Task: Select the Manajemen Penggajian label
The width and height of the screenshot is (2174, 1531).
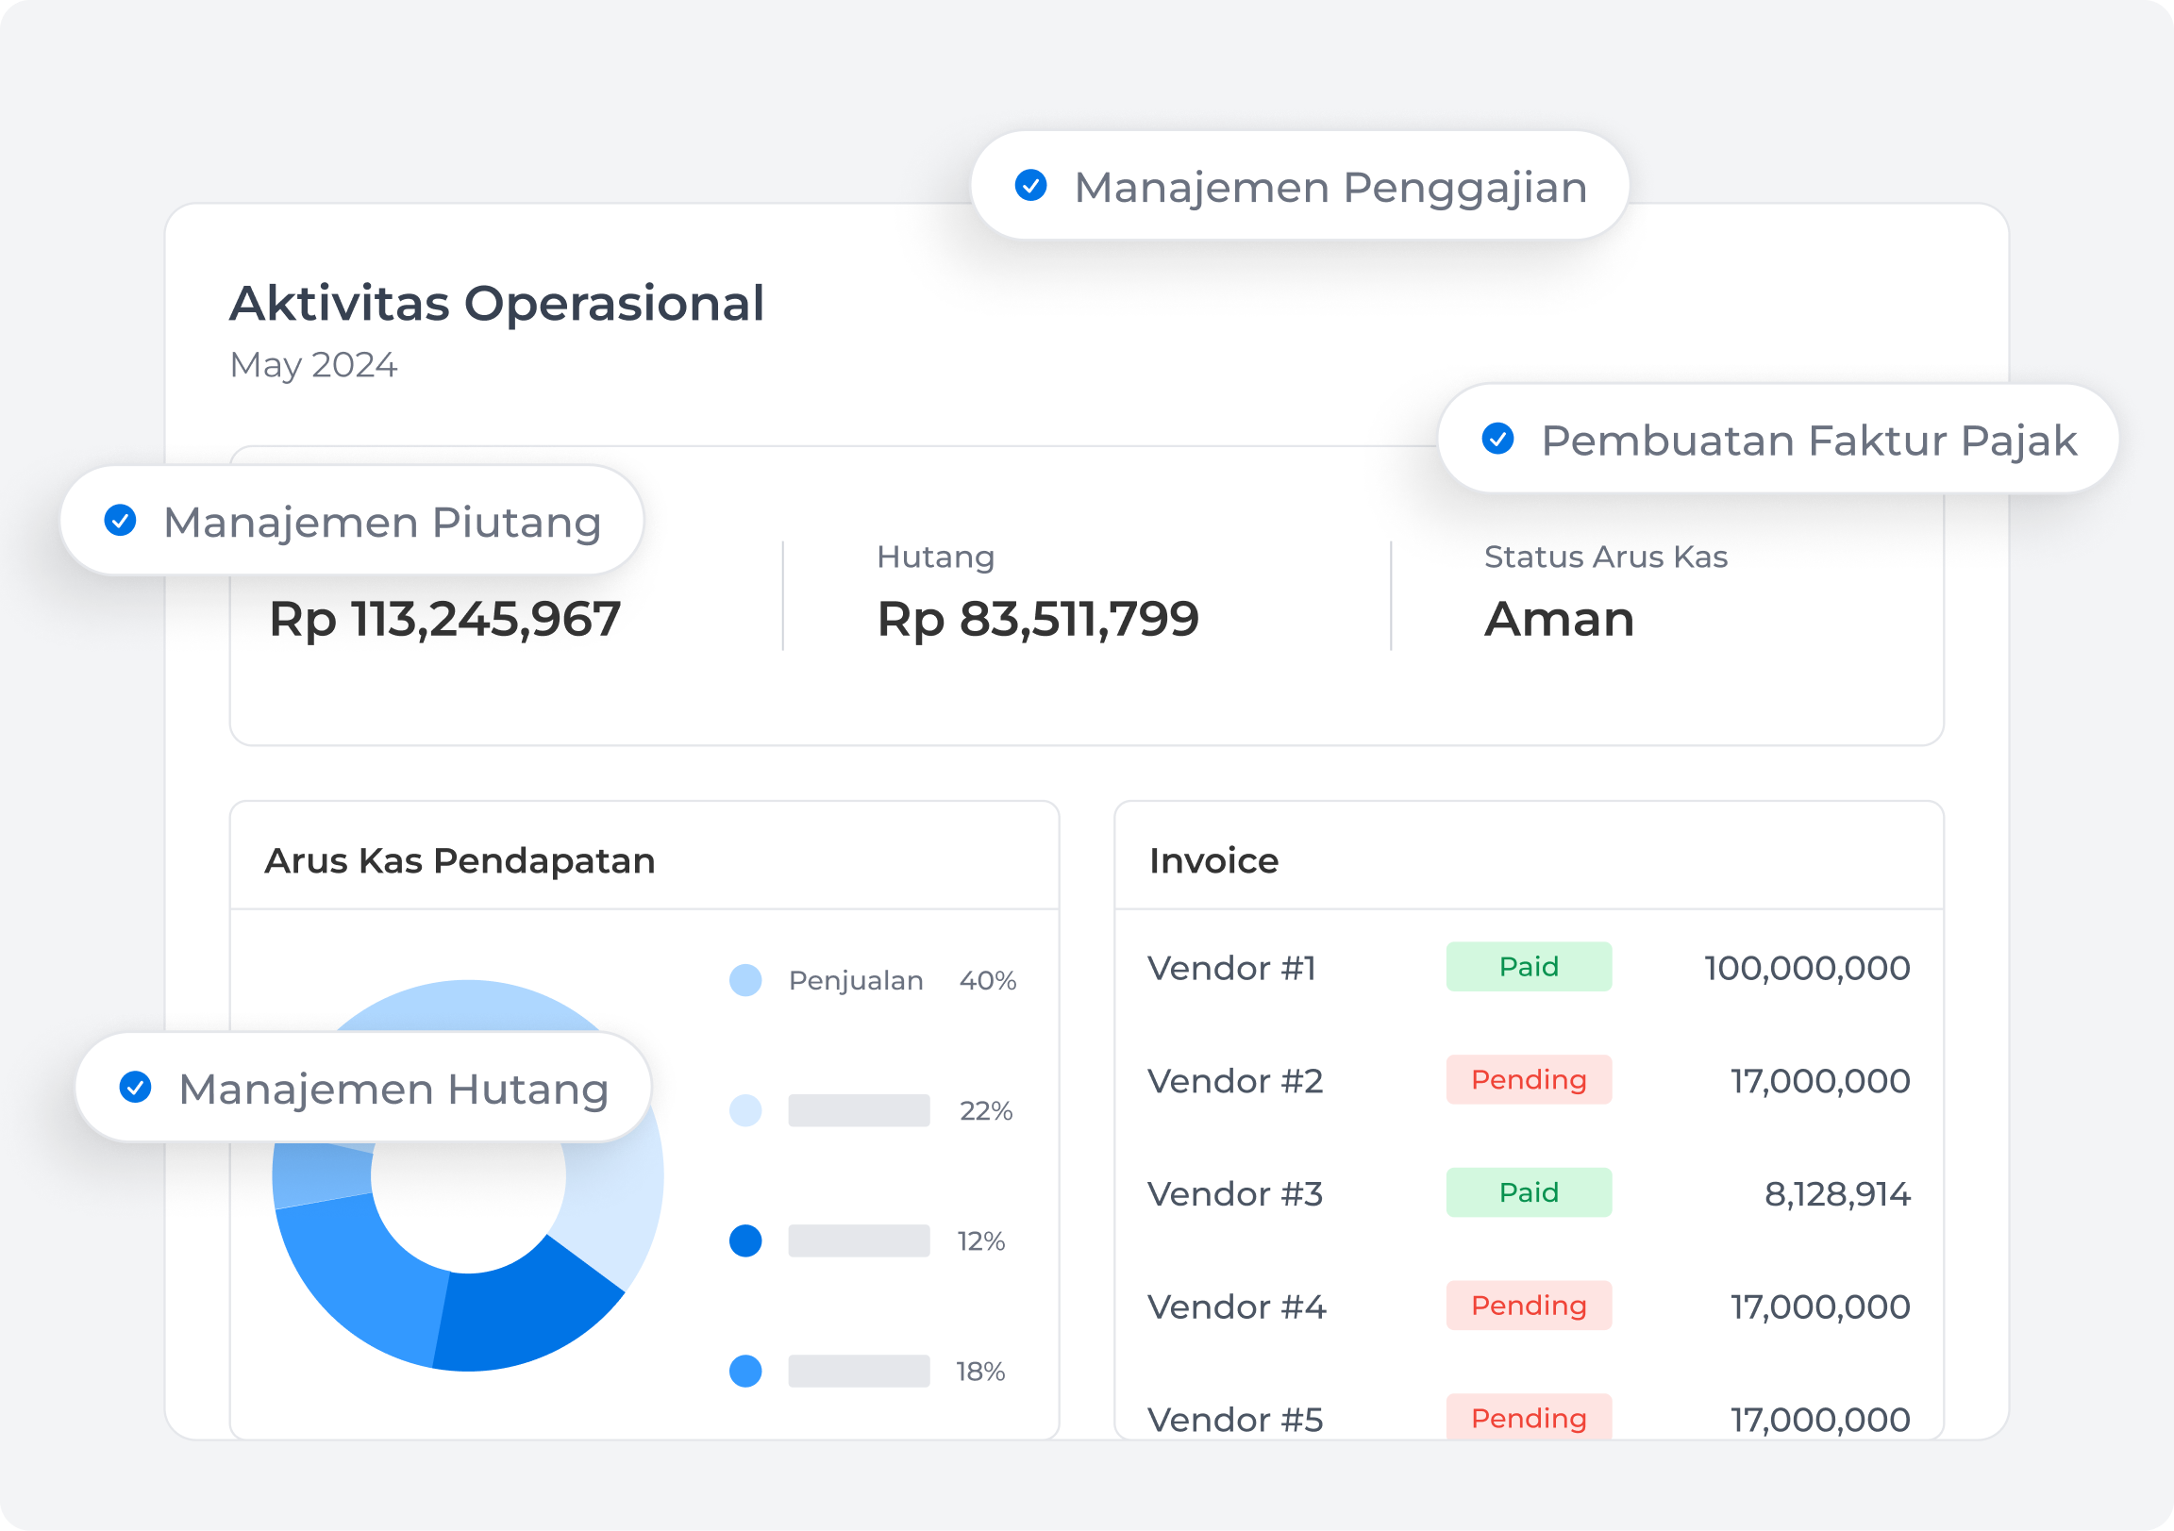Action: click(x=1330, y=188)
